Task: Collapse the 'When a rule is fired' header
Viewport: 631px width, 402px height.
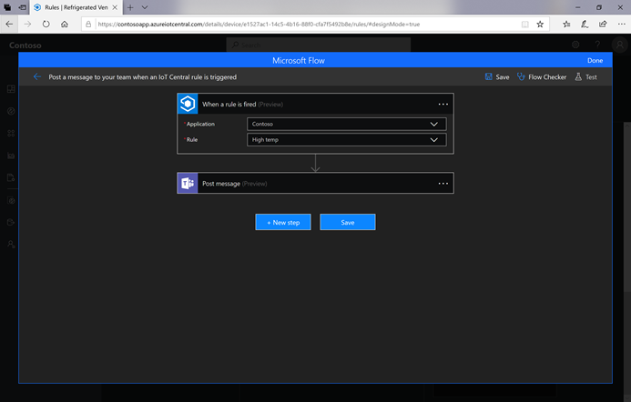Action: tap(310, 104)
